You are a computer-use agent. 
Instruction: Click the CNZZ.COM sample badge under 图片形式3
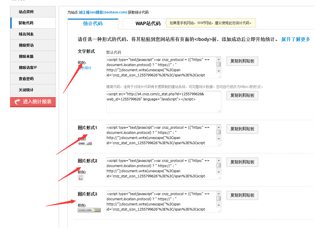89,210
